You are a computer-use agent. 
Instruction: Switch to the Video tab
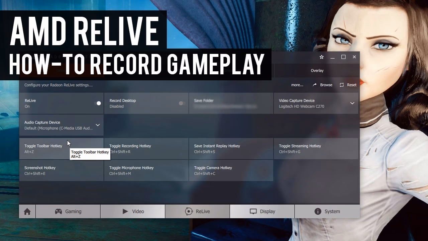(x=133, y=212)
